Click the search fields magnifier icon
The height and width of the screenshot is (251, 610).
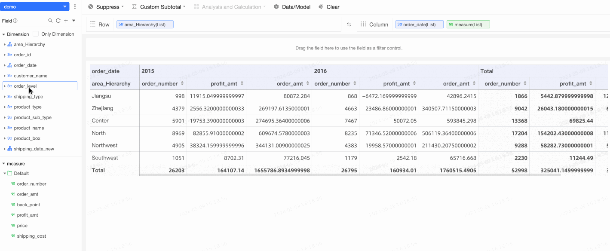click(50, 21)
